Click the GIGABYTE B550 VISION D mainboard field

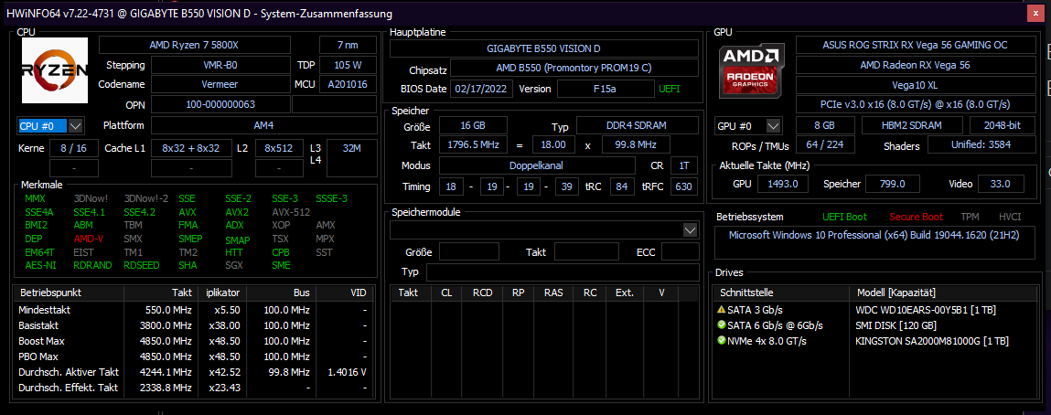[x=543, y=48]
